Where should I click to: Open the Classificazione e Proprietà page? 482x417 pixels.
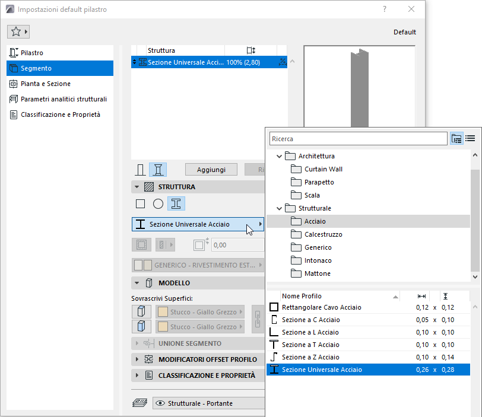[x=60, y=114]
